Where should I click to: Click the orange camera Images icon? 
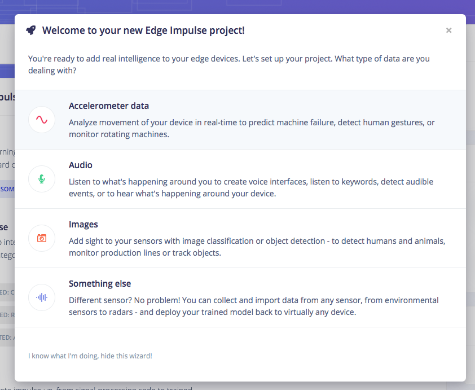click(x=42, y=238)
